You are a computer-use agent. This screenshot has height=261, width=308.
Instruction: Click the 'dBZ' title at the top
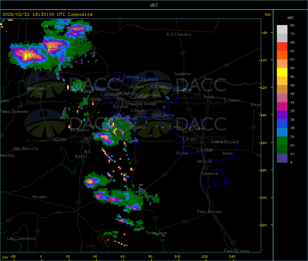point(154,5)
